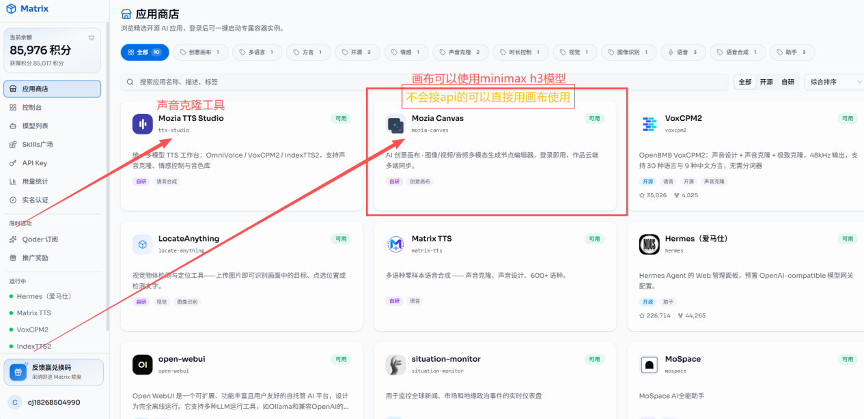Image resolution: width=864 pixels, height=419 pixels.
Task: Click the Skills广场 sidebar icon
Action: 14,144
